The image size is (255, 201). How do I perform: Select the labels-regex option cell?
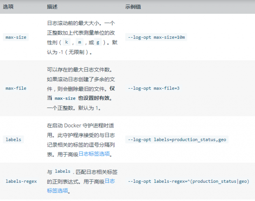pyautogui.click(x=21, y=181)
